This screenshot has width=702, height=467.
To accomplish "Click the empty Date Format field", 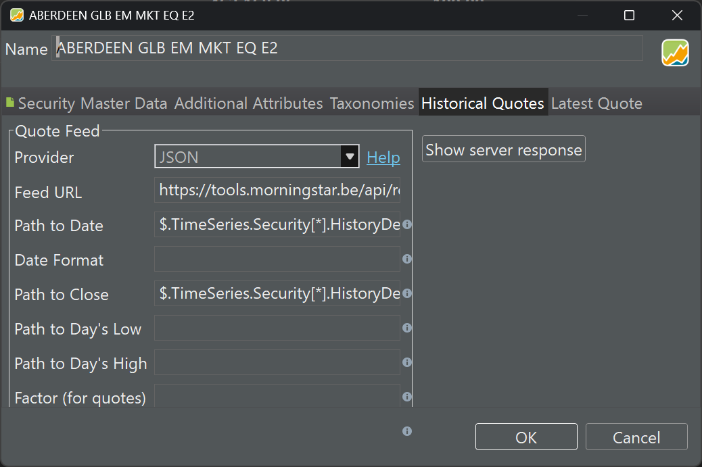I will pos(277,259).
